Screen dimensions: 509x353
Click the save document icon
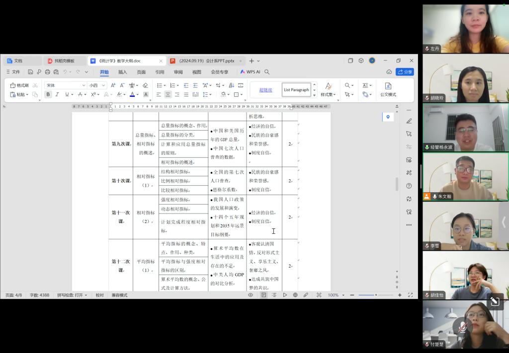coord(31,72)
